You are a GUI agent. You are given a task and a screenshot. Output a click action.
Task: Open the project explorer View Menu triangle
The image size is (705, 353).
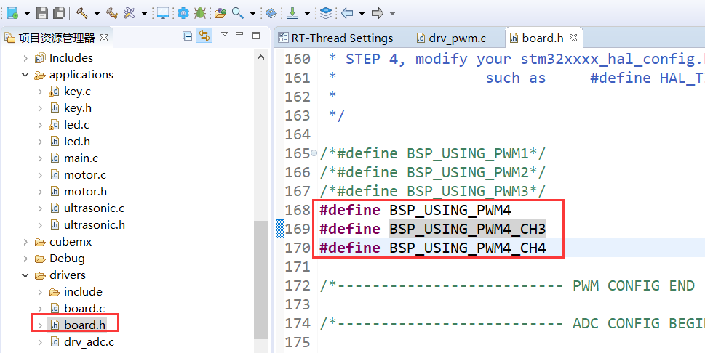coord(226,33)
